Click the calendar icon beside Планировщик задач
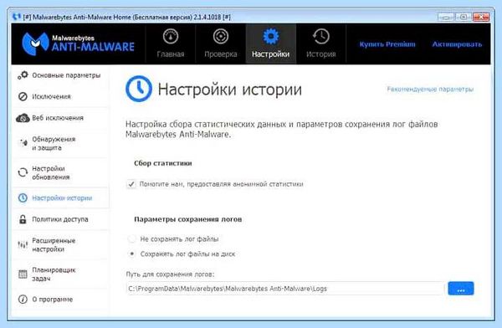 23,274
